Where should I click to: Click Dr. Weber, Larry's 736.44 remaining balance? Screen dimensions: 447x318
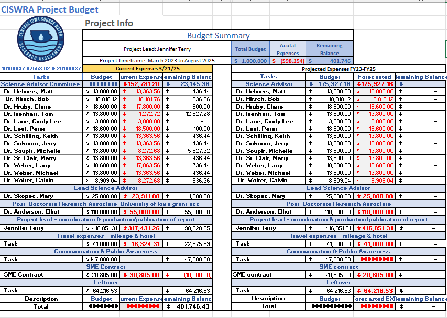(187, 165)
